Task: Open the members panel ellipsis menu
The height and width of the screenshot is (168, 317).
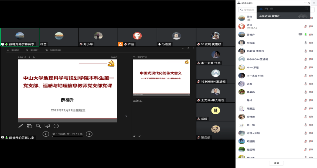Action: [x=305, y=3]
